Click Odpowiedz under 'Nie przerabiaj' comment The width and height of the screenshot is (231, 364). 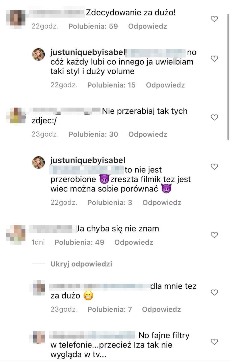148,134
